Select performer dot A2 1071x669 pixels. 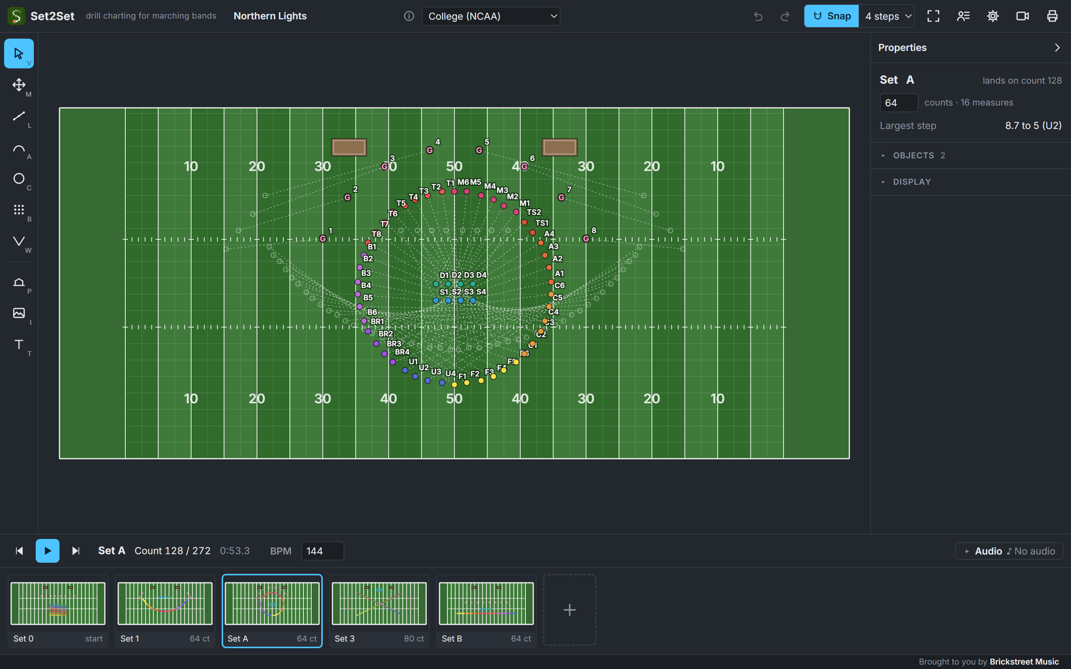pyautogui.click(x=549, y=268)
